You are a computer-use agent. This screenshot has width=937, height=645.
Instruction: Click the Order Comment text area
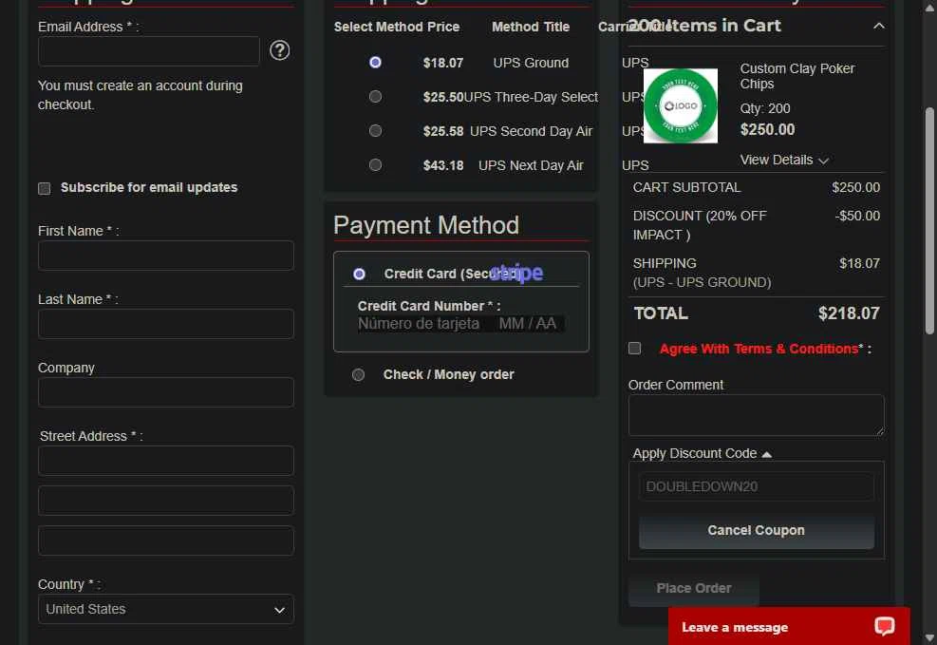click(x=756, y=415)
